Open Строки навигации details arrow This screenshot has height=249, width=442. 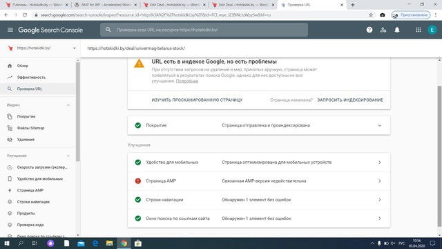coord(380,200)
